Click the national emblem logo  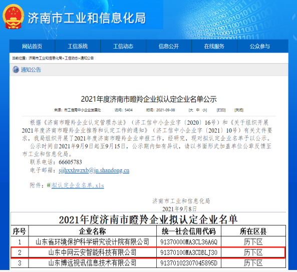click(x=13, y=17)
